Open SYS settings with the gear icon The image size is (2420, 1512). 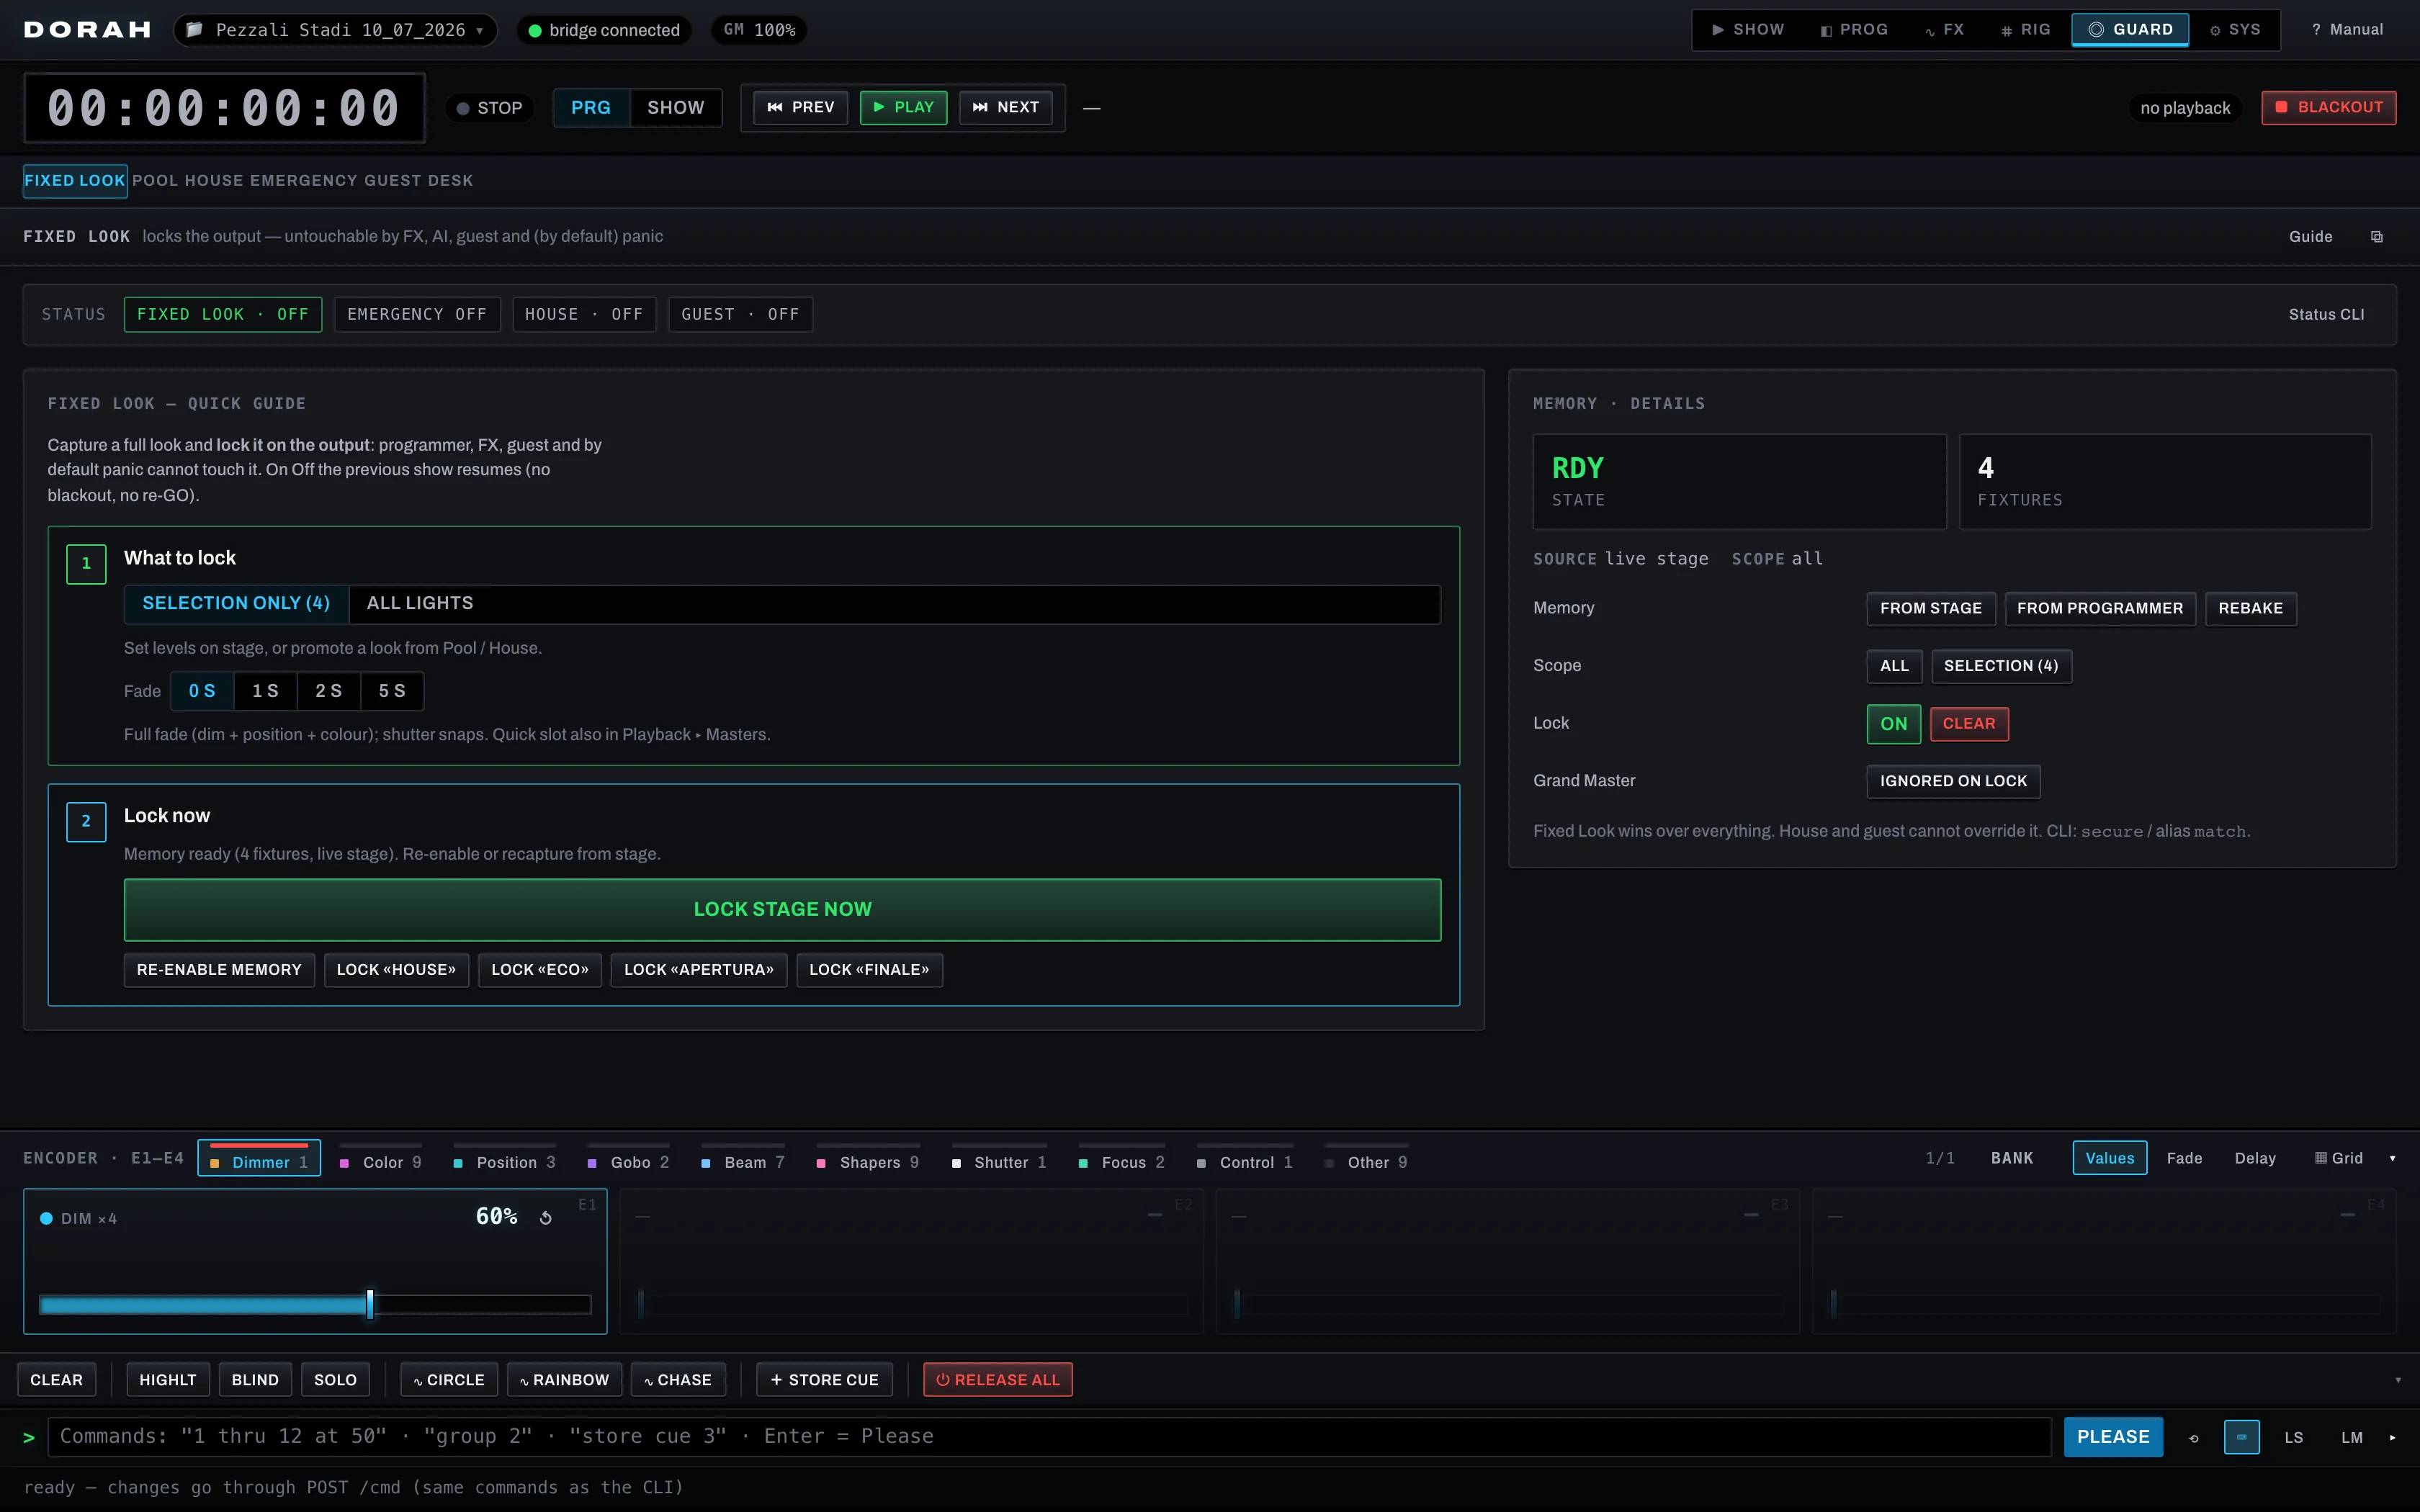(2235, 30)
